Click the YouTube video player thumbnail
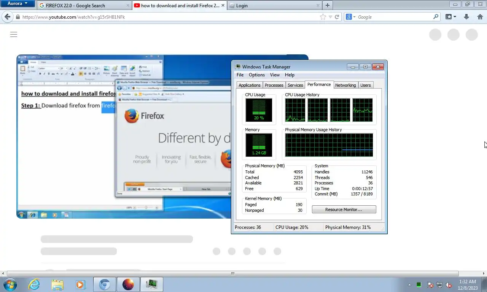Viewport: 487px width, 292px height. (x=124, y=136)
